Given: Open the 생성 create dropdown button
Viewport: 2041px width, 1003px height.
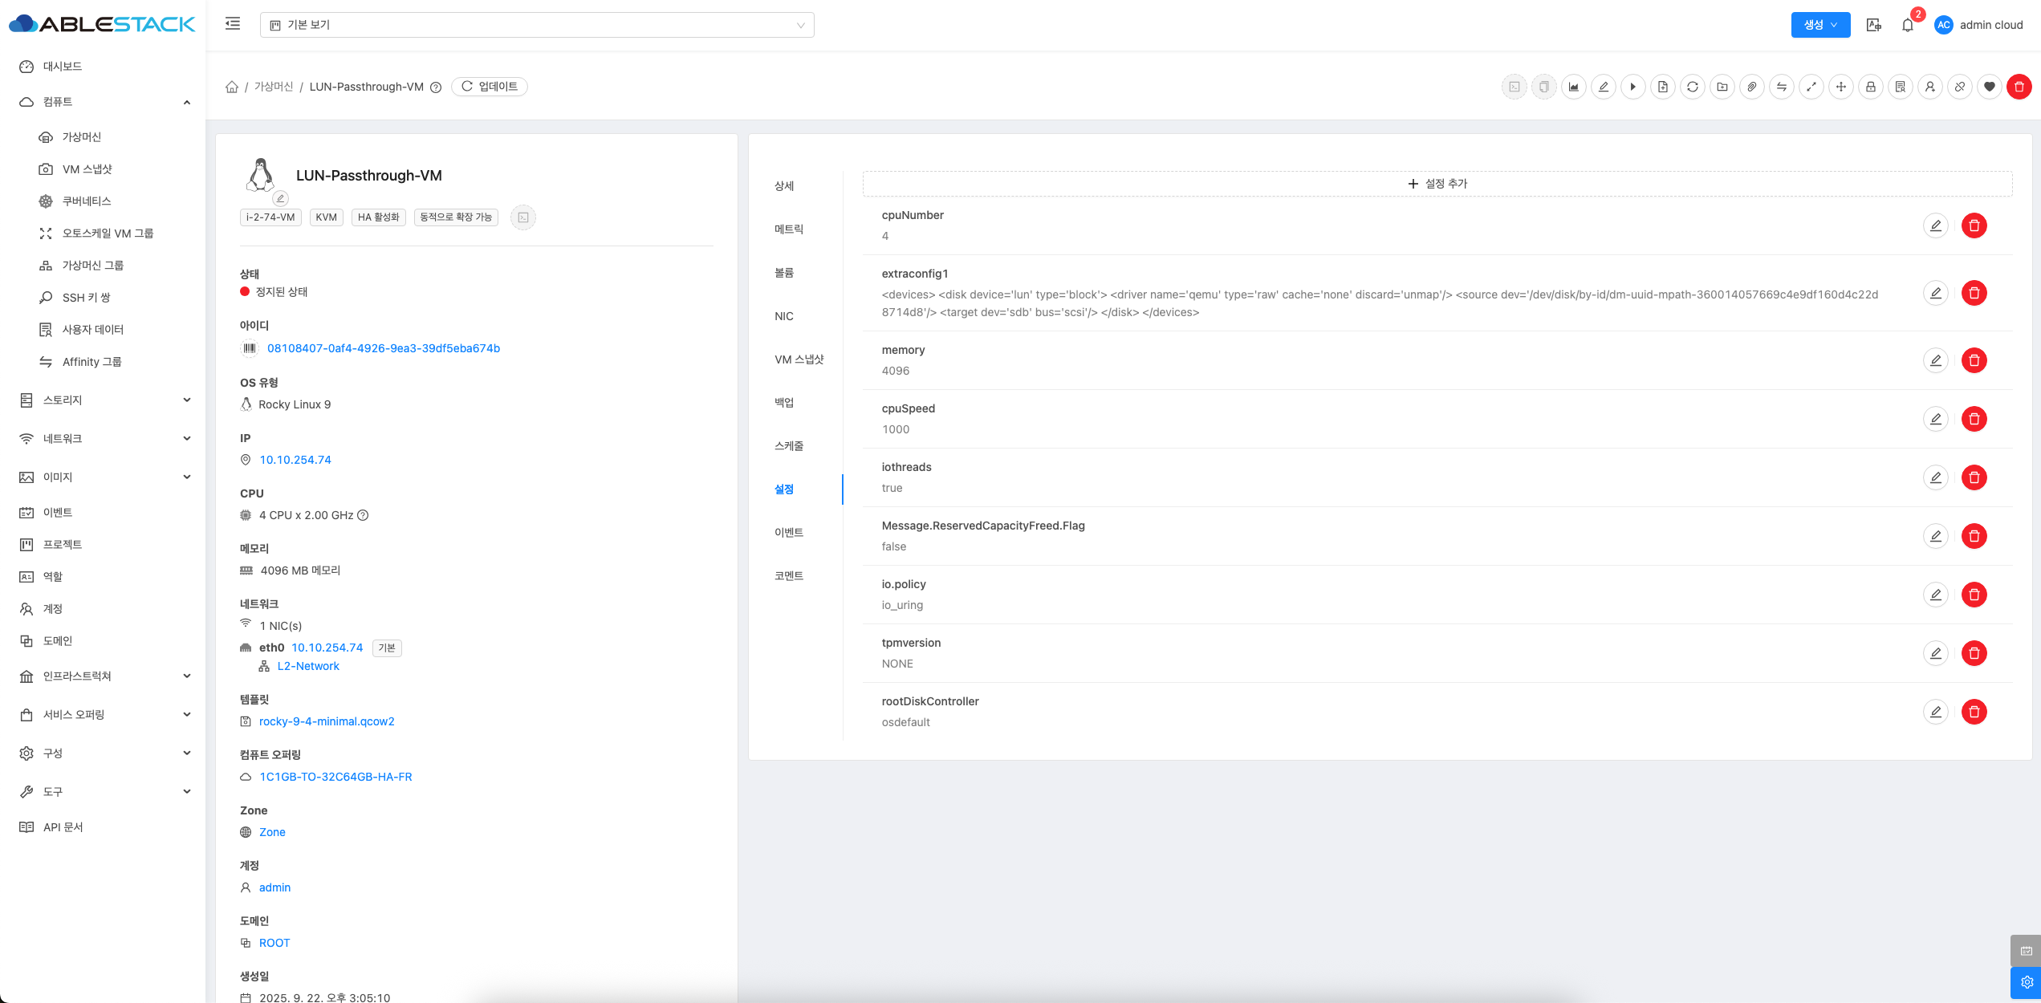Looking at the screenshot, I should pos(1819,25).
